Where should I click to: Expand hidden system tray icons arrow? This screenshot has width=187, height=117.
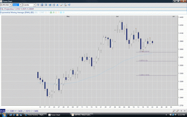coord(166,115)
